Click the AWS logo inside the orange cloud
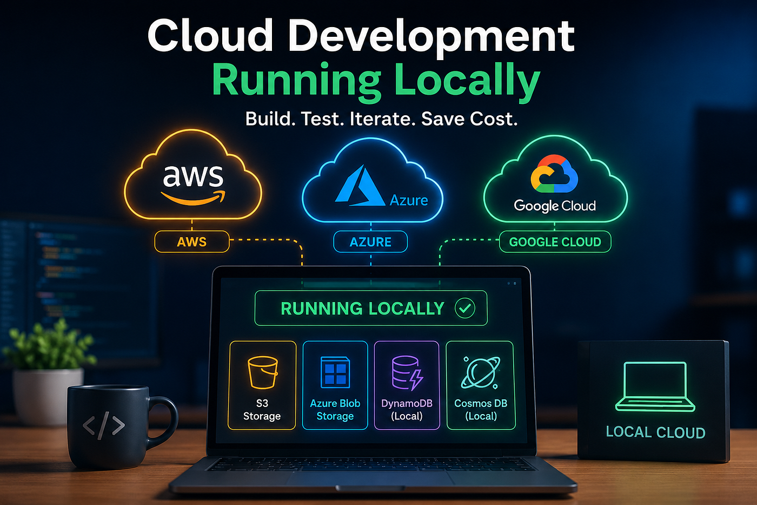757x505 pixels. pos(193,184)
